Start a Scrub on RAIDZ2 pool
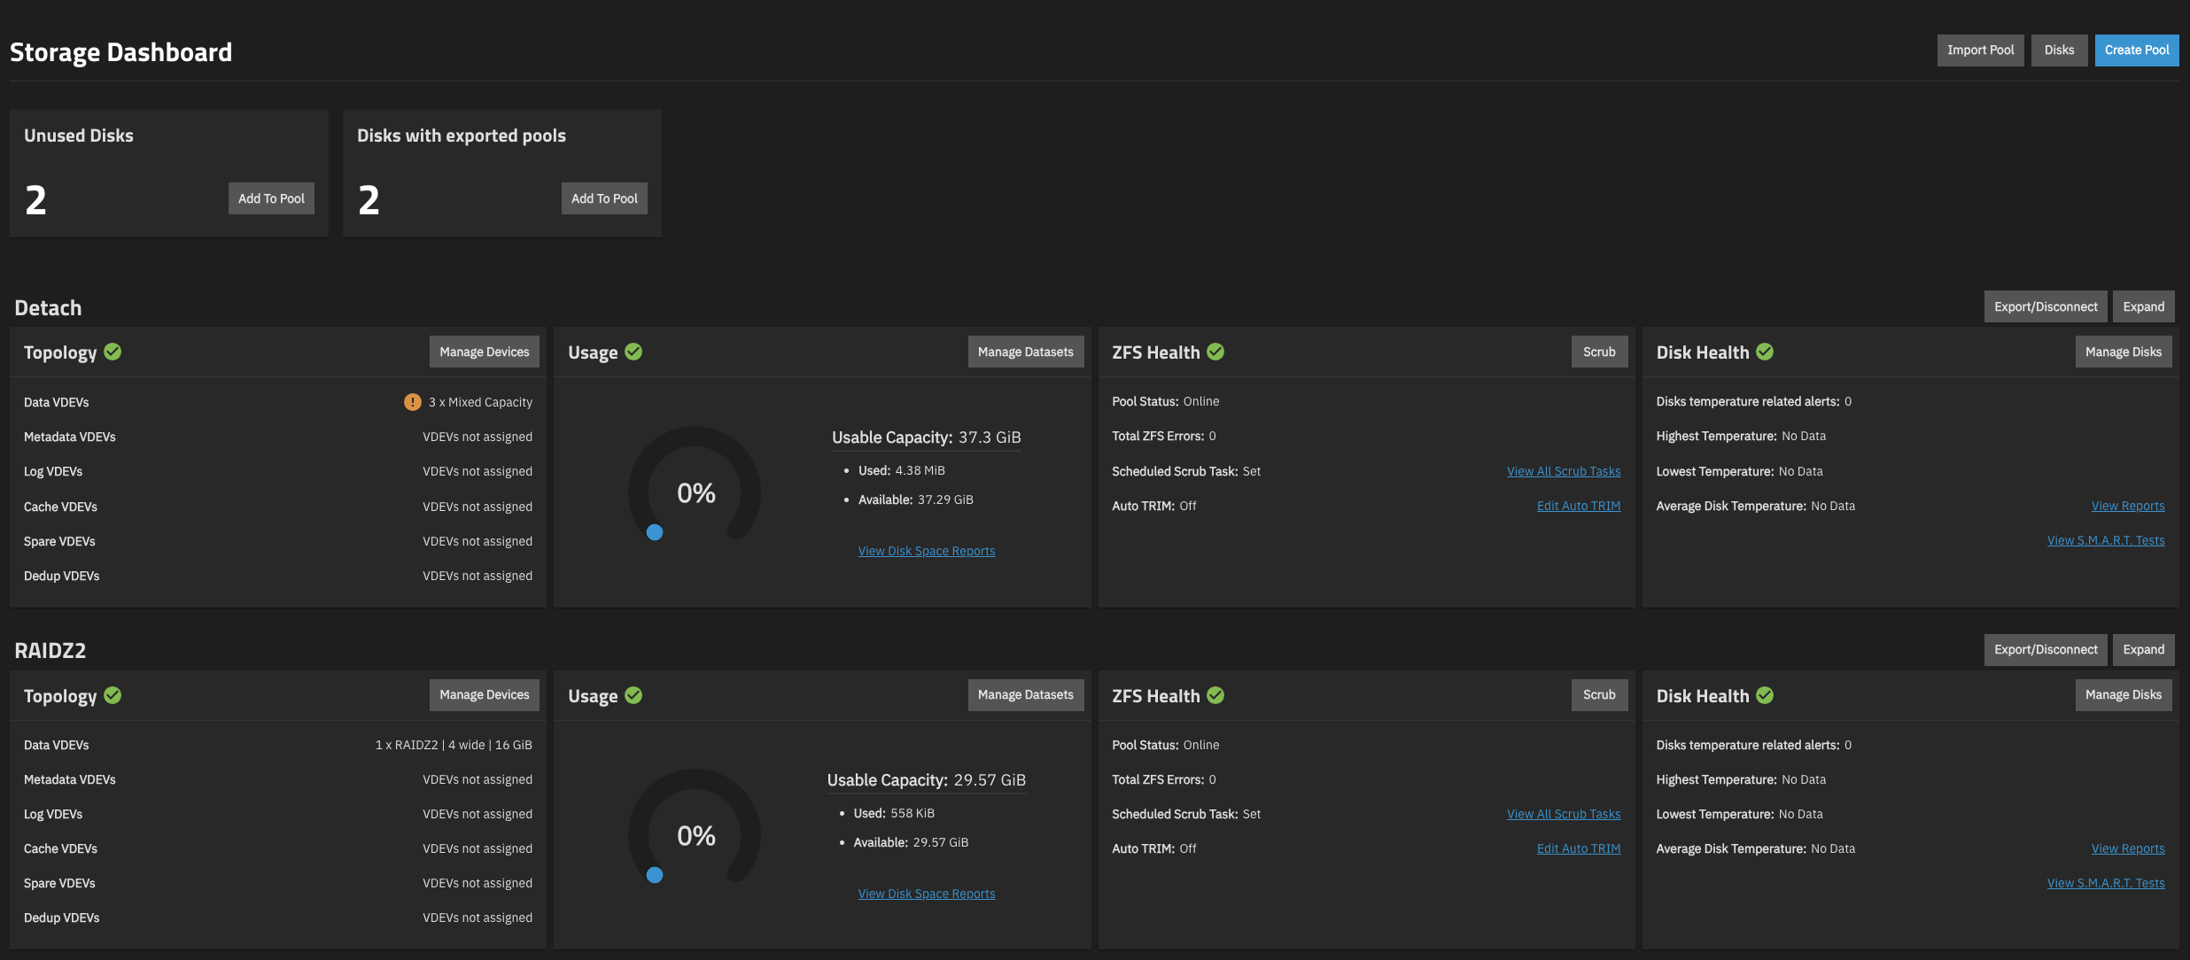The image size is (2190, 960). tap(1599, 695)
